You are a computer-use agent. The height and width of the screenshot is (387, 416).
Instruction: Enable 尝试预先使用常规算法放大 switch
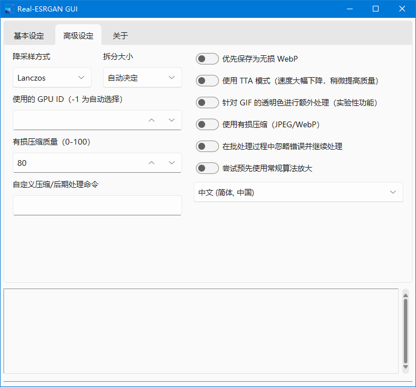click(x=207, y=168)
